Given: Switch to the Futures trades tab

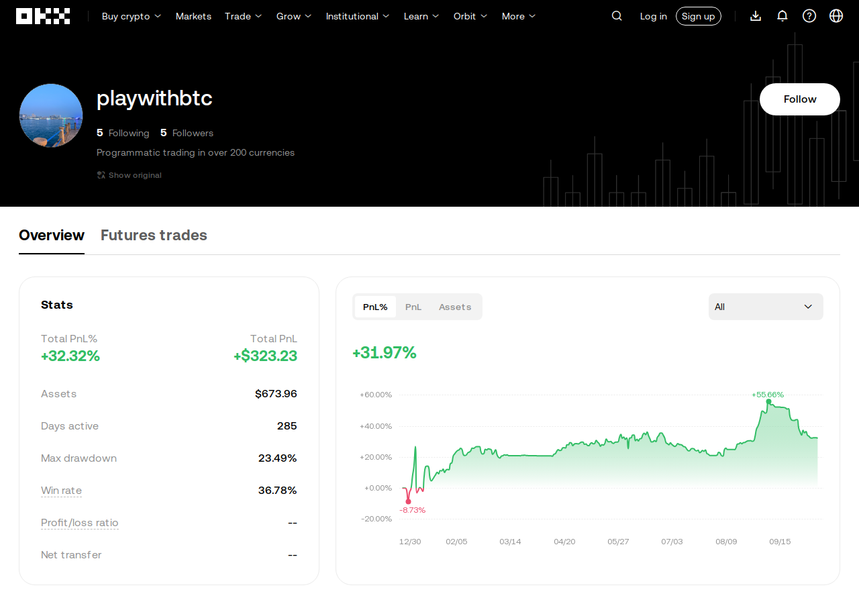Looking at the screenshot, I should tap(154, 236).
